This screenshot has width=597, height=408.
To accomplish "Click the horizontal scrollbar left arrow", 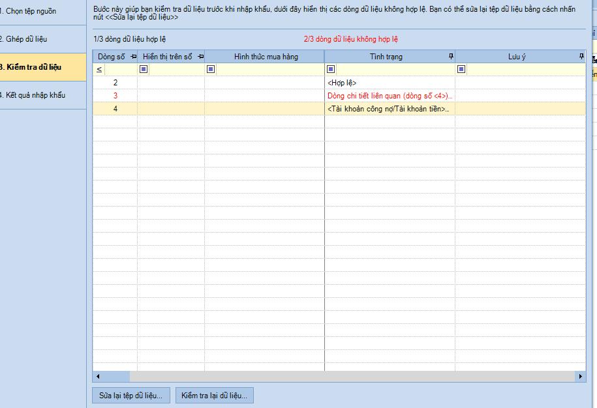I will [x=98, y=377].
